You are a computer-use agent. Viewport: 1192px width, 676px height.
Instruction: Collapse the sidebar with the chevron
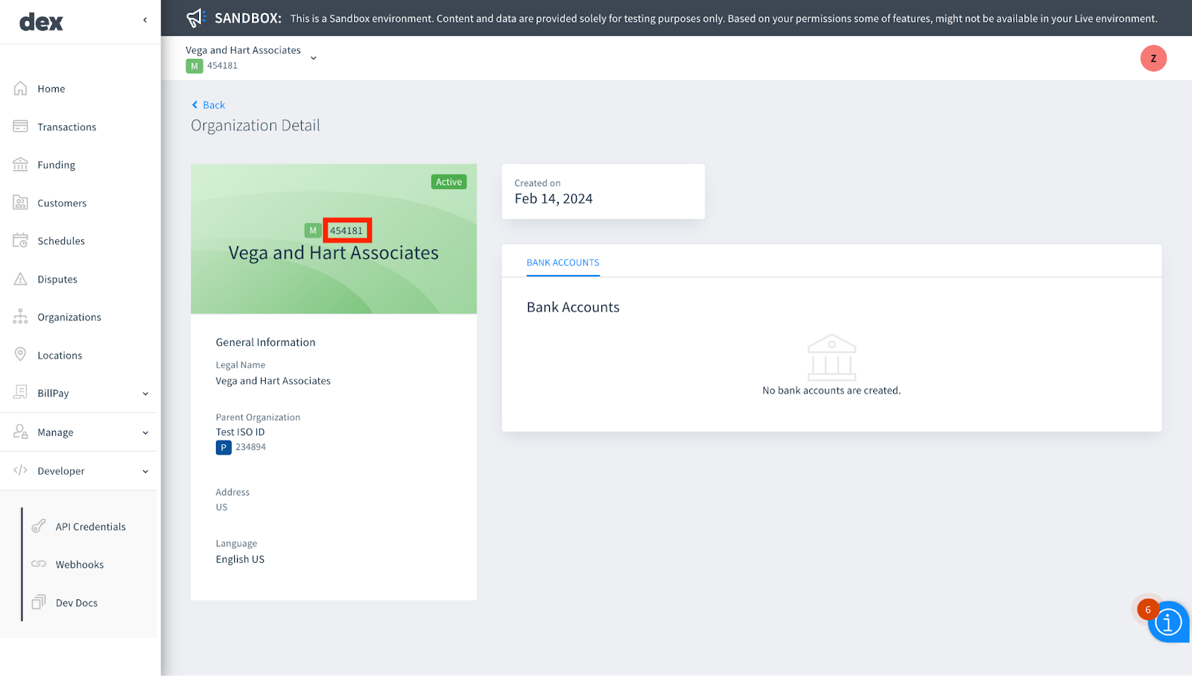[x=145, y=20]
